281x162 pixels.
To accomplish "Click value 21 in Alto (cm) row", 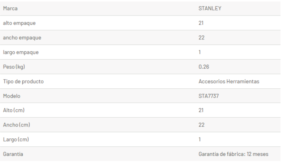I will click(201, 110).
